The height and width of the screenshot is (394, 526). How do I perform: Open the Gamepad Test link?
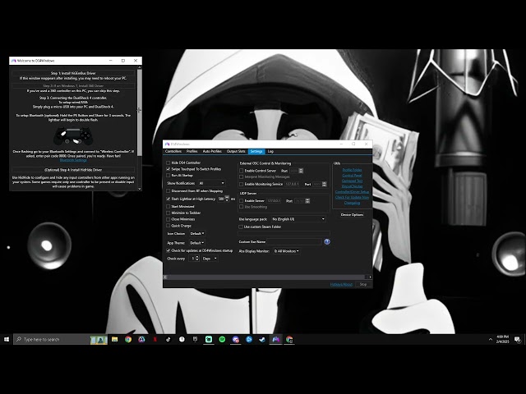[352, 181]
